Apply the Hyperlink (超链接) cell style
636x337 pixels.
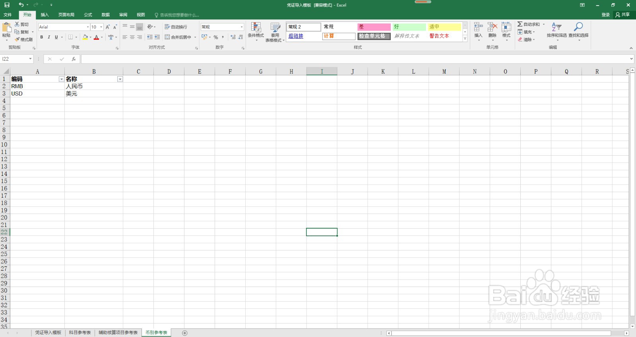(x=304, y=36)
